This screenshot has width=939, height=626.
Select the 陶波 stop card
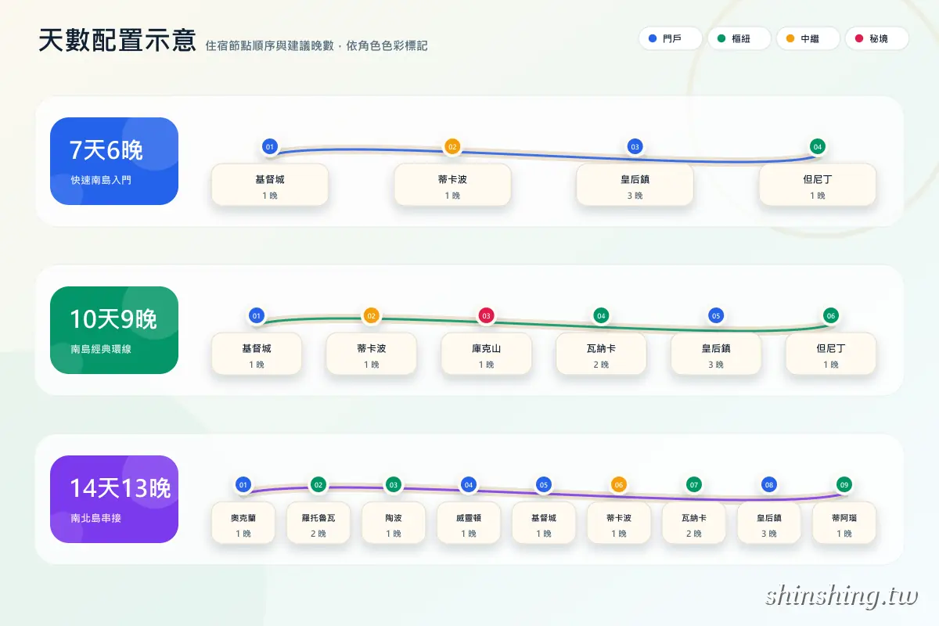(394, 523)
